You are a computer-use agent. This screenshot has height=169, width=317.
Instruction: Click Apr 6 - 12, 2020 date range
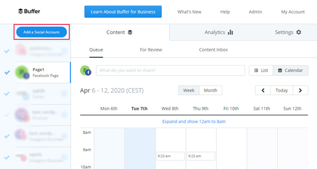click(112, 90)
